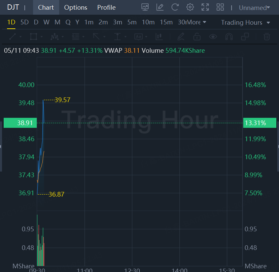Select the 2m interval
Viewport: 279px width, 272px height.
point(103,22)
